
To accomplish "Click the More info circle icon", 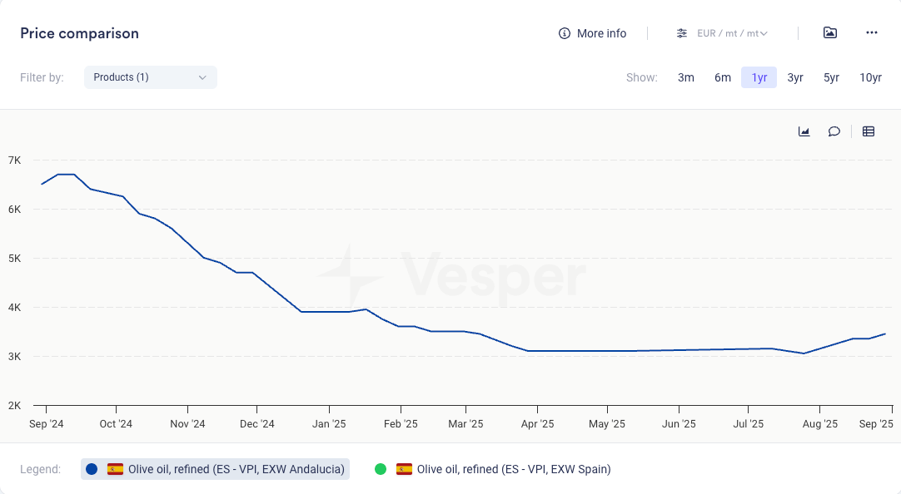I will 565,33.
